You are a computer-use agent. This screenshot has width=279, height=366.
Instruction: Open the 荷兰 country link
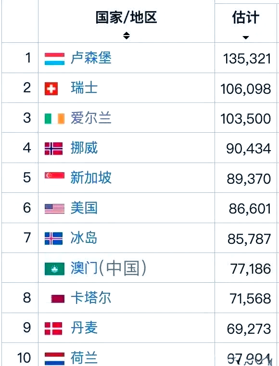click(84, 358)
